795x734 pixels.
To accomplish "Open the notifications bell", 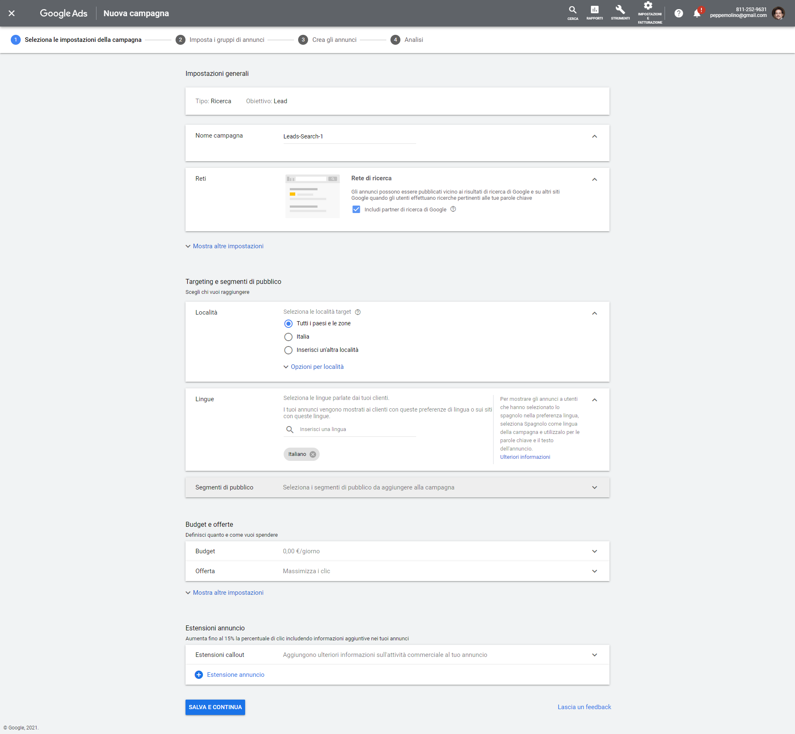I will 697,13.
